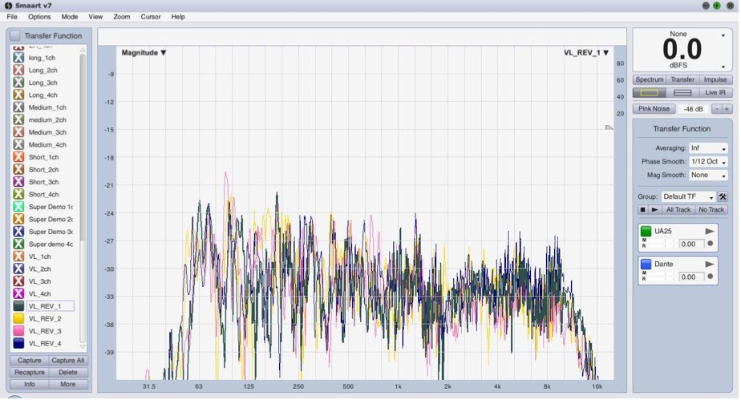741x400 pixels.
Task: Click the X icon next to Short_2ch
Action: (x=18, y=169)
